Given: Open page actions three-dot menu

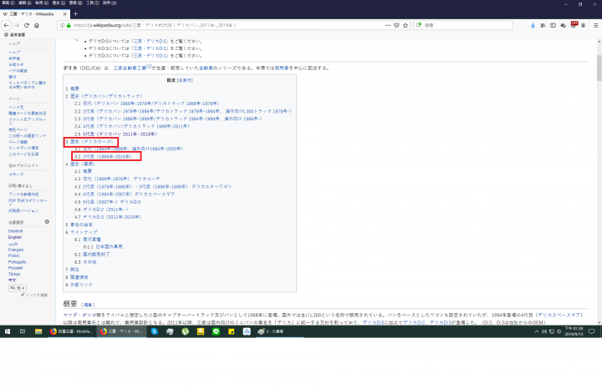Looking at the screenshot, I should point(388,25).
